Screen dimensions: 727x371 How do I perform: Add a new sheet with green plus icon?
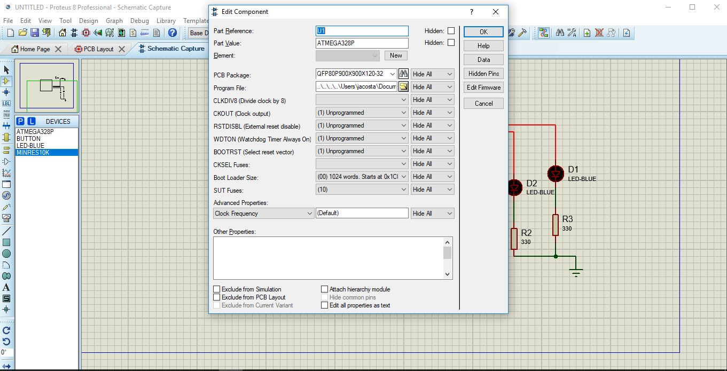587,33
